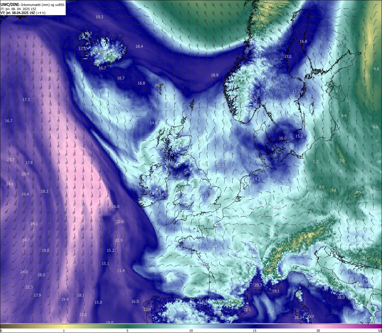Click the 17.8 value in the Atlantic
The height and width of the screenshot is (333, 382).
click(29, 163)
